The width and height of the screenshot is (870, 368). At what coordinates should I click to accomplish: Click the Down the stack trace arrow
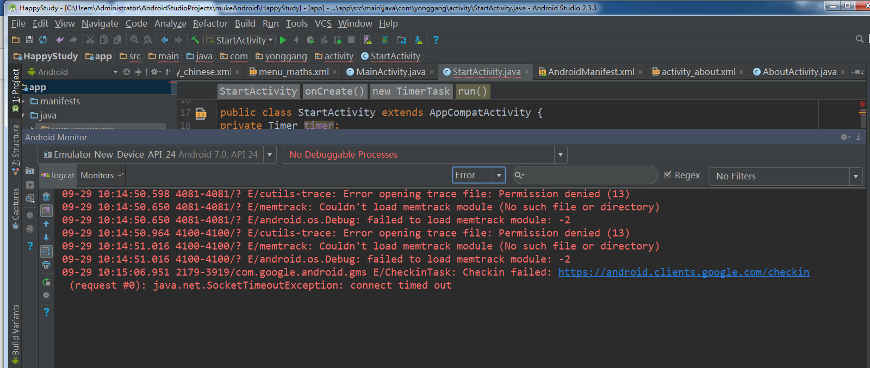(x=46, y=238)
